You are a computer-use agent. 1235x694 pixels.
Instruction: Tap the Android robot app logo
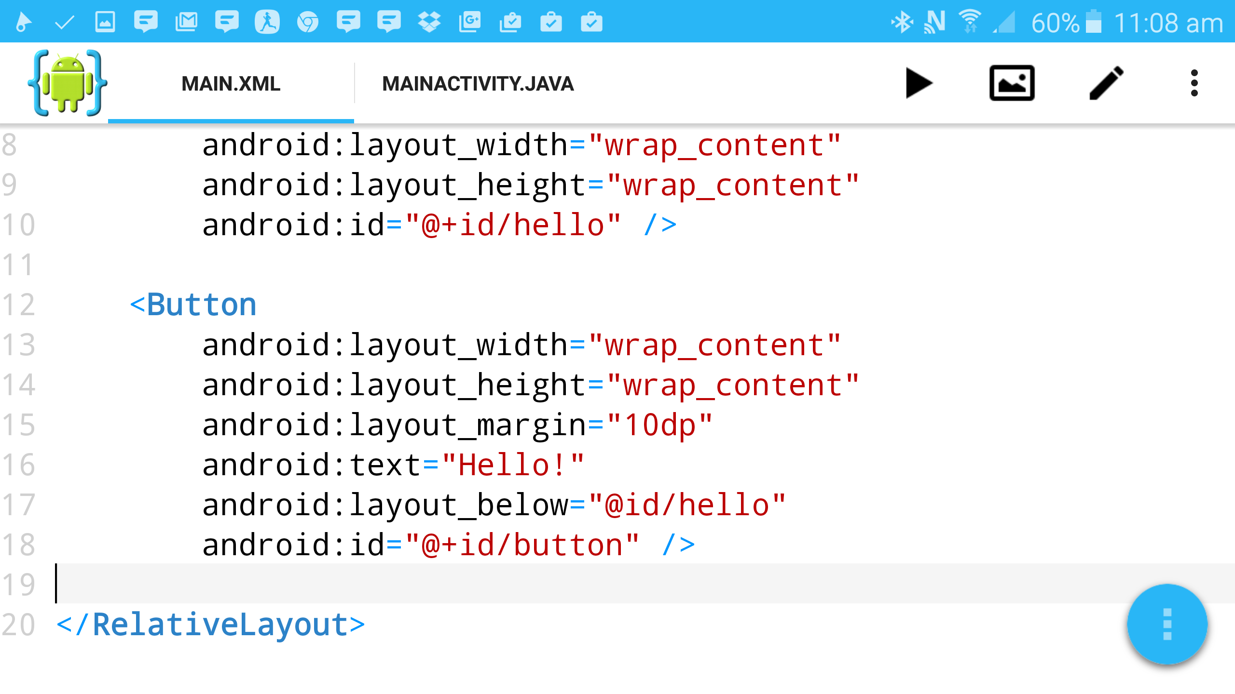click(68, 83)
